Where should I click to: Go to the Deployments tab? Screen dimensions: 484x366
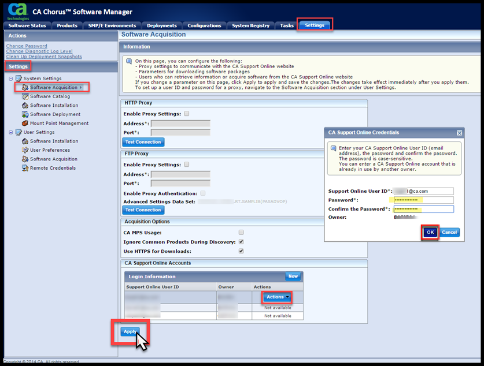click(x=162, y=25)
